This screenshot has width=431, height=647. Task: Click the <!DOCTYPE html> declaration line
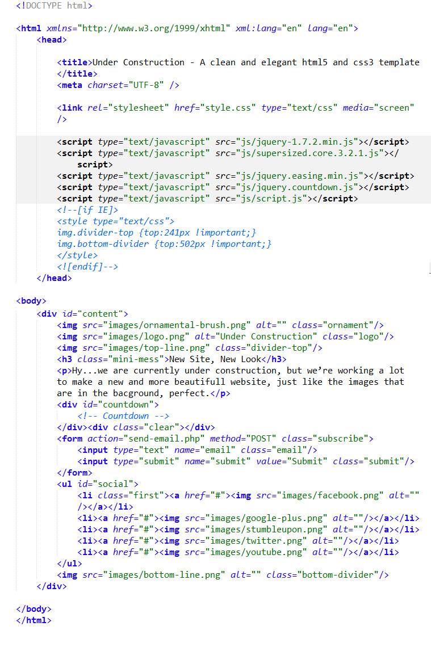coord(54,6)
